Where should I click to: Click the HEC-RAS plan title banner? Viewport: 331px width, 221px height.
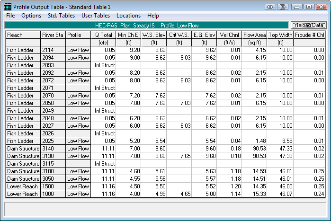pos(147,25)
